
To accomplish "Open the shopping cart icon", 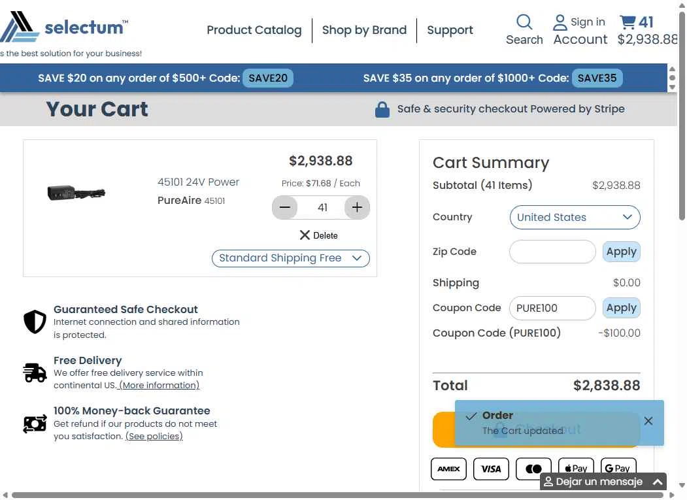I will [628, 22].
